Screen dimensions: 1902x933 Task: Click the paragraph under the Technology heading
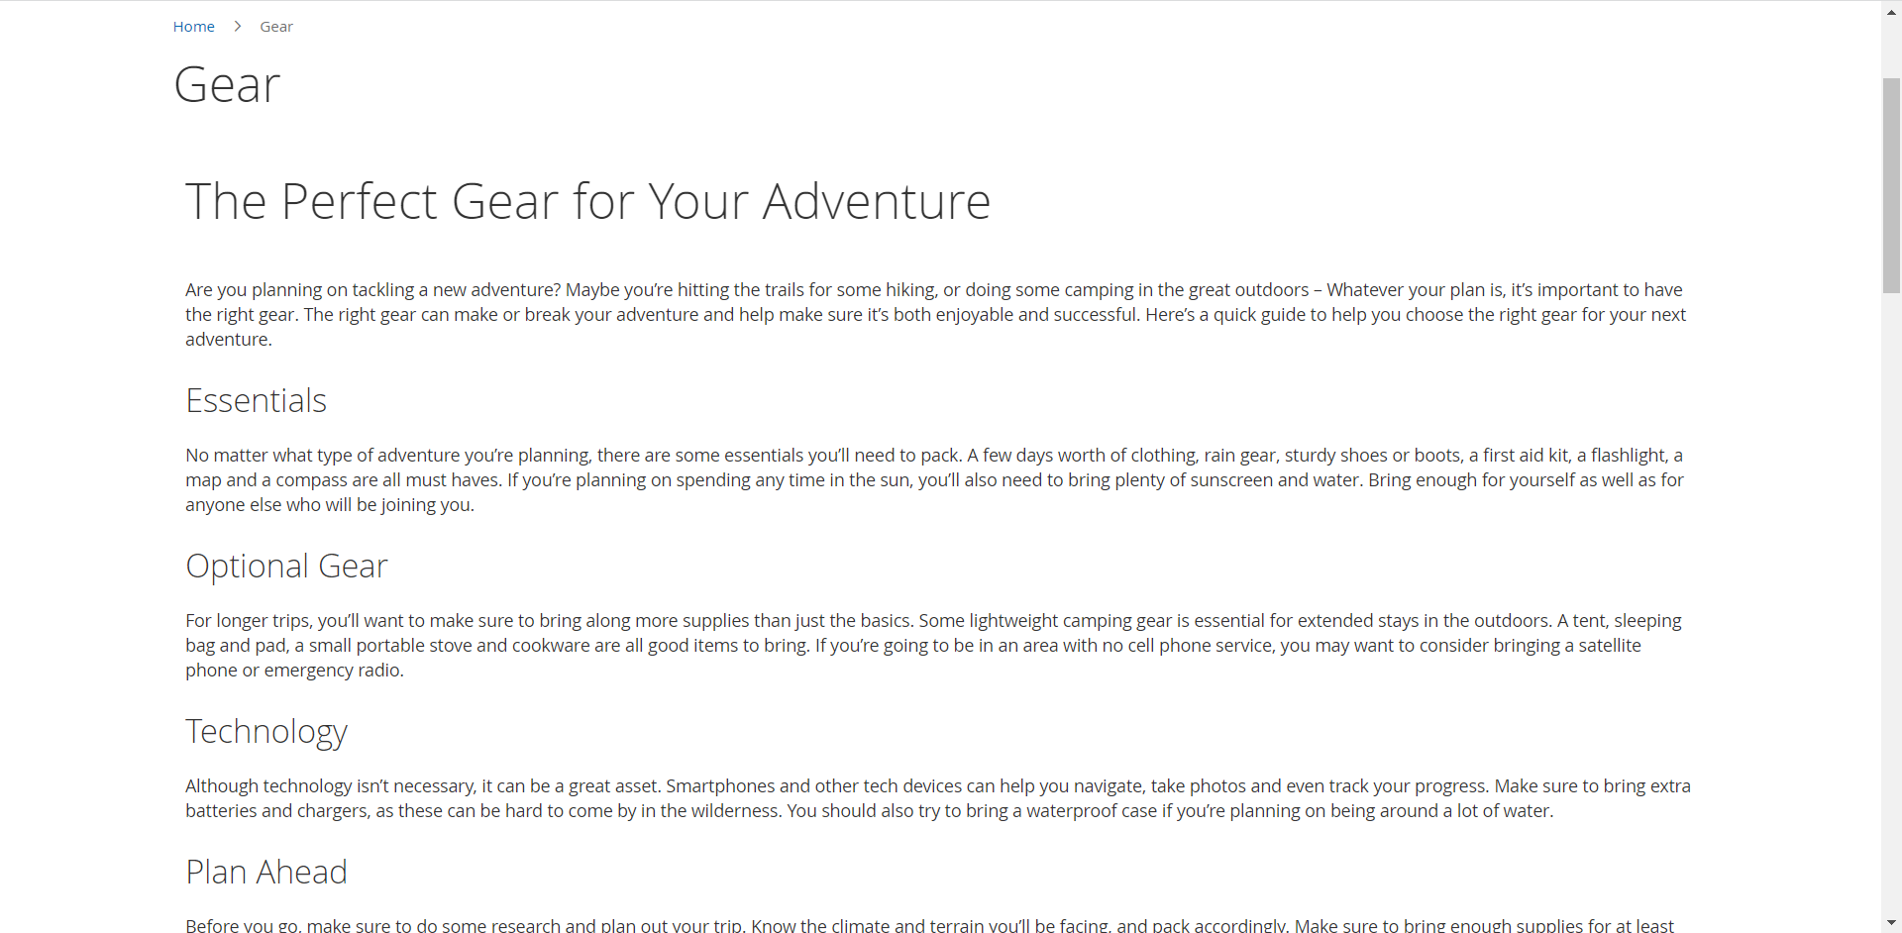(x=935, y=798)
